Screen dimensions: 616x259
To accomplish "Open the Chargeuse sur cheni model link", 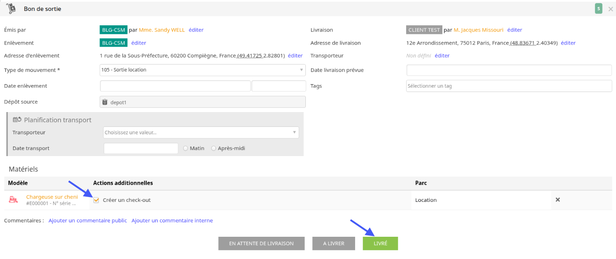I will click(x=52, y=197).
